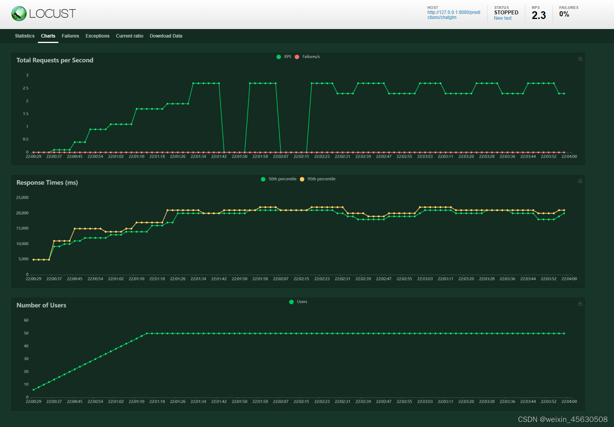Click the green Users legend dot
Image resolution: width=614 pixels, height=427 pixels.
292,302
